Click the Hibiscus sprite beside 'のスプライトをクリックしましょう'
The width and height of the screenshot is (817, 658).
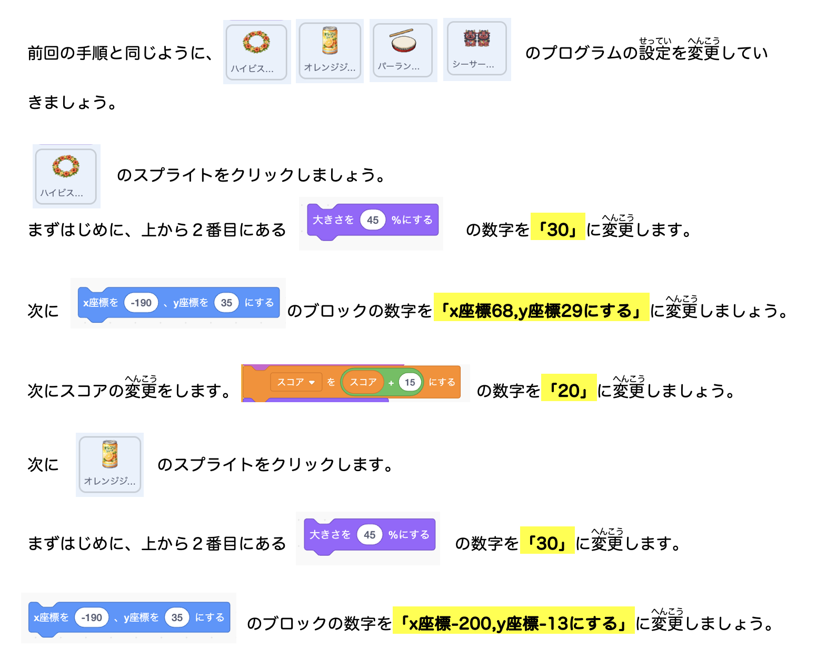click(x=66, y=176)
